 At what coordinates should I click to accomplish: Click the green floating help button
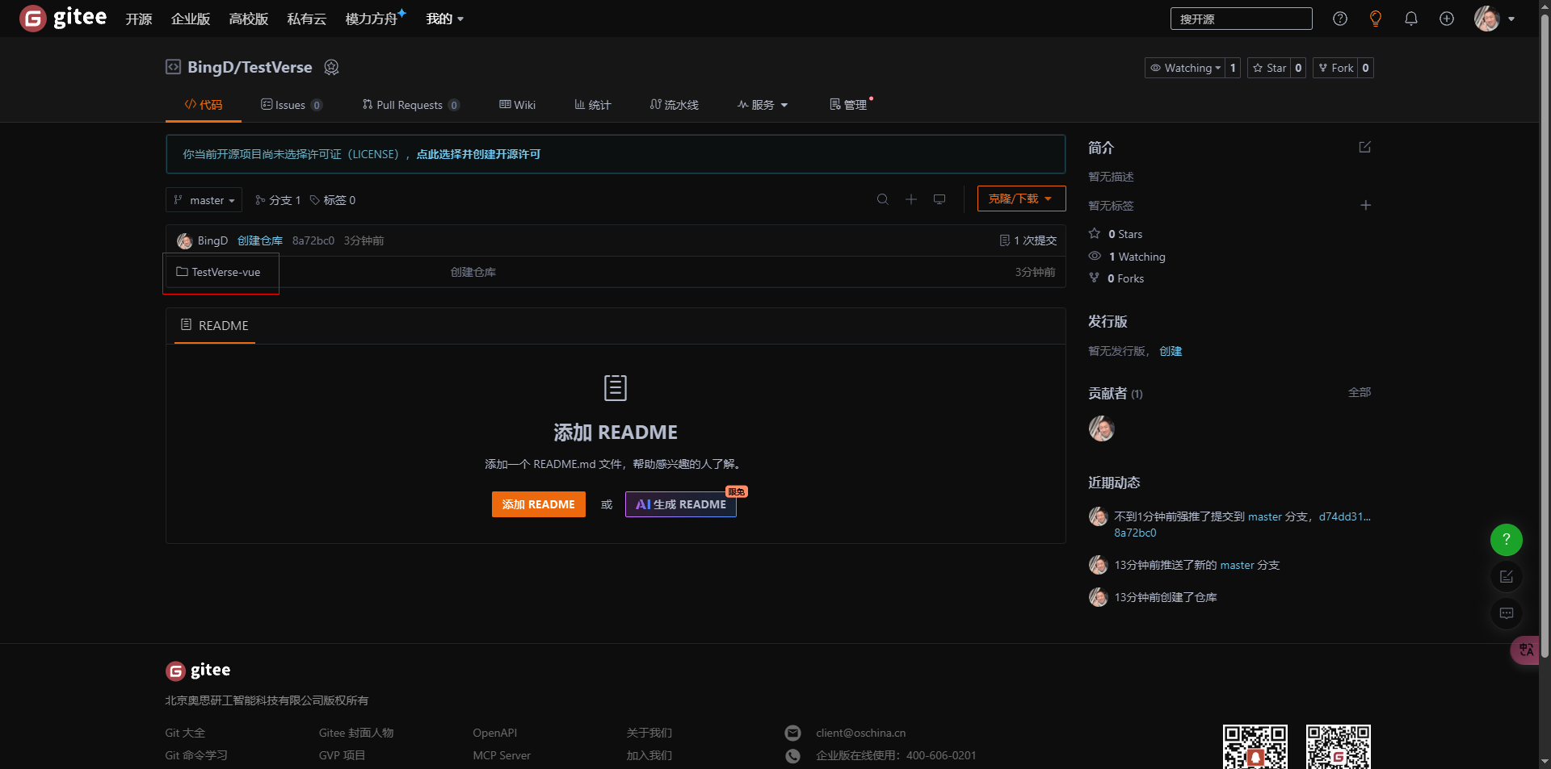pyautogui.click(x=1507, y=539)
